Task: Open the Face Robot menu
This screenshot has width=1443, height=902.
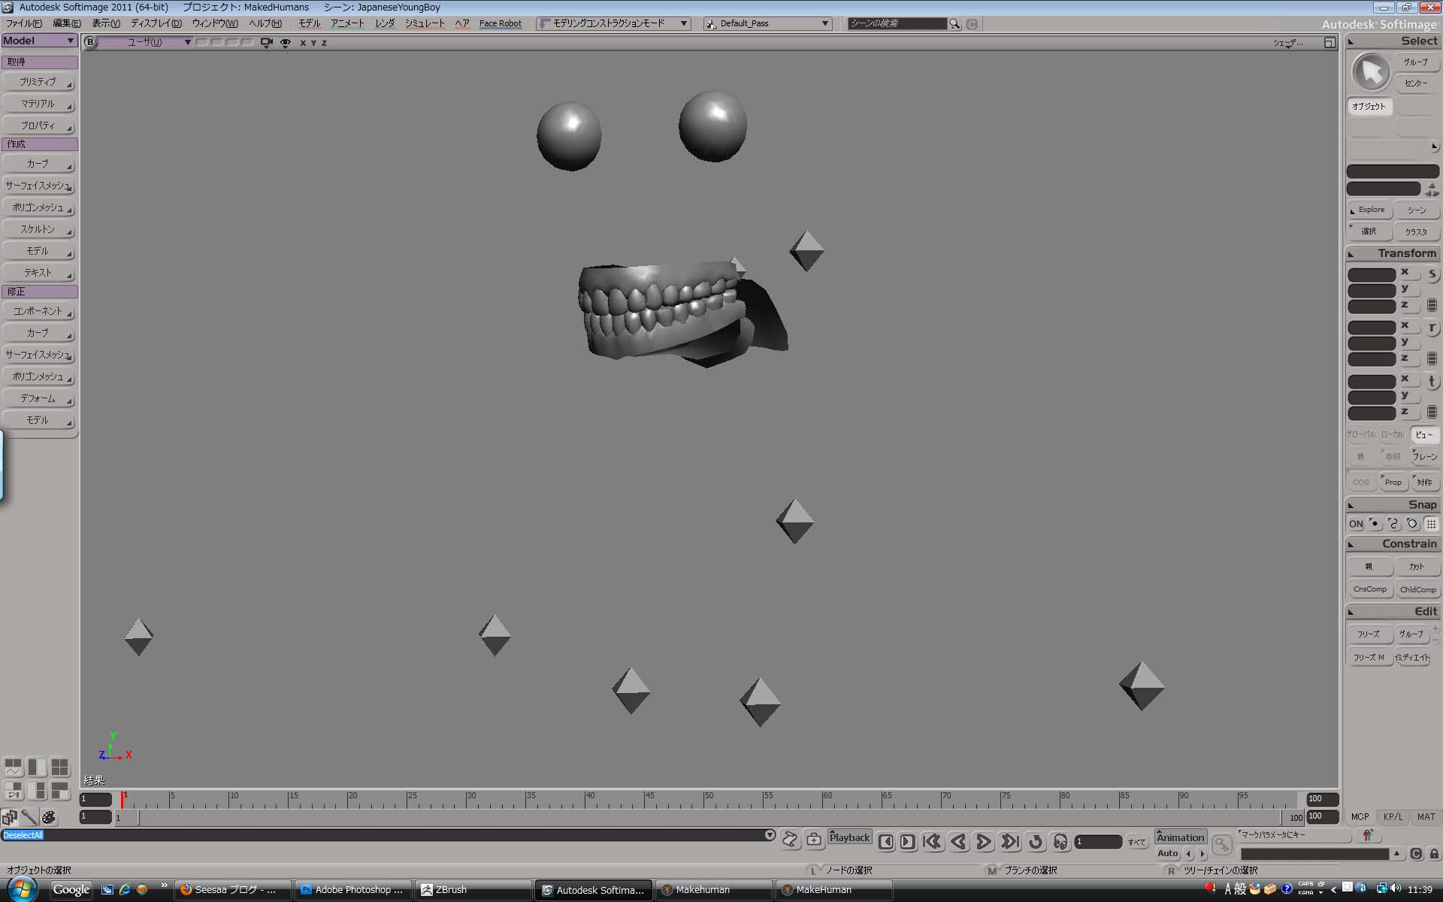Action: pos(500,23)
